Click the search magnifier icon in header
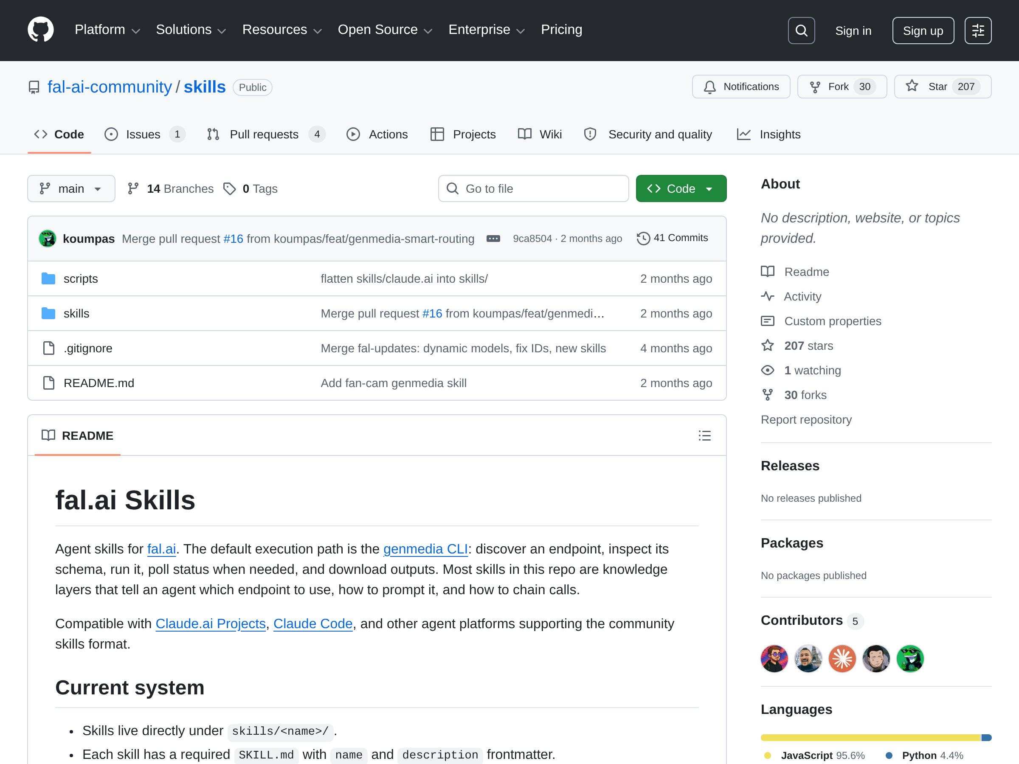 pyautogui.click(x=801, y=31)
